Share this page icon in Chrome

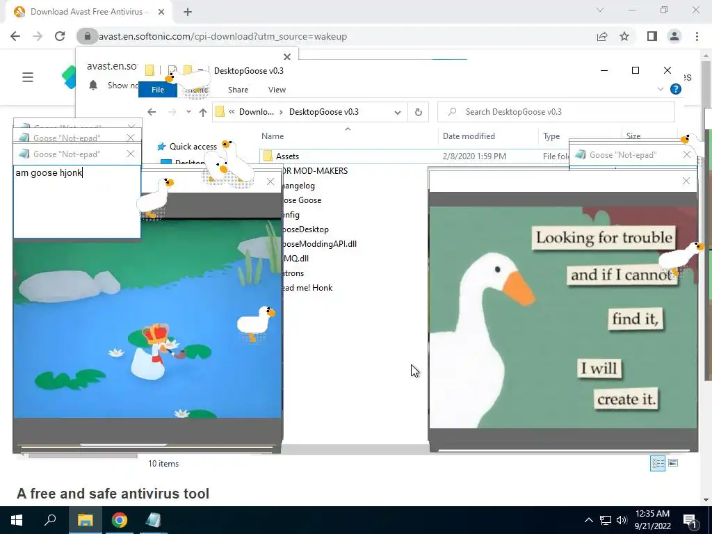coord(602,36)
